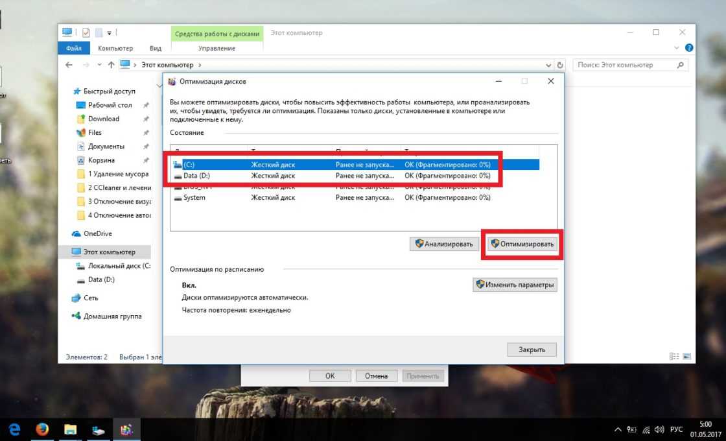Click the network icon in system tray
The width and height of the screenshot is (726, 441).
click(x=646, y=430)
